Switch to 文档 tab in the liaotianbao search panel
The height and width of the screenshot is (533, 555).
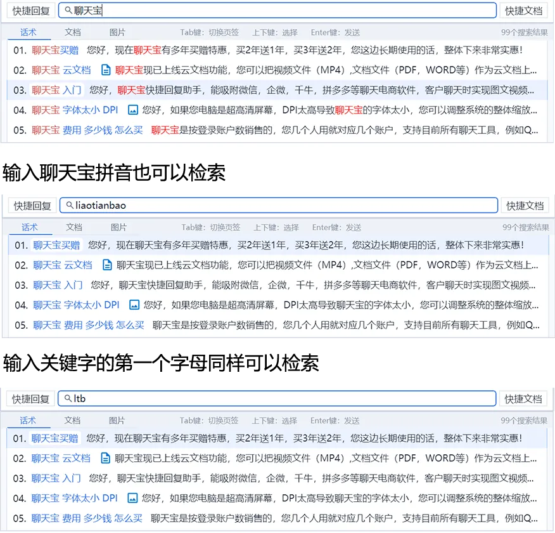(74, 227)
